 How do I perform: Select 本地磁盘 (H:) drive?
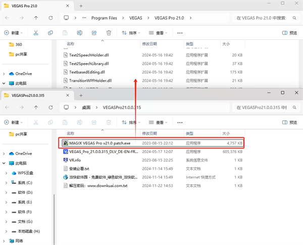pyautogui.click(x=26, y=231)
